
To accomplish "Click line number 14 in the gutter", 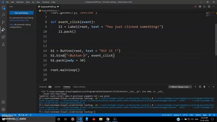I will point(45,51).
